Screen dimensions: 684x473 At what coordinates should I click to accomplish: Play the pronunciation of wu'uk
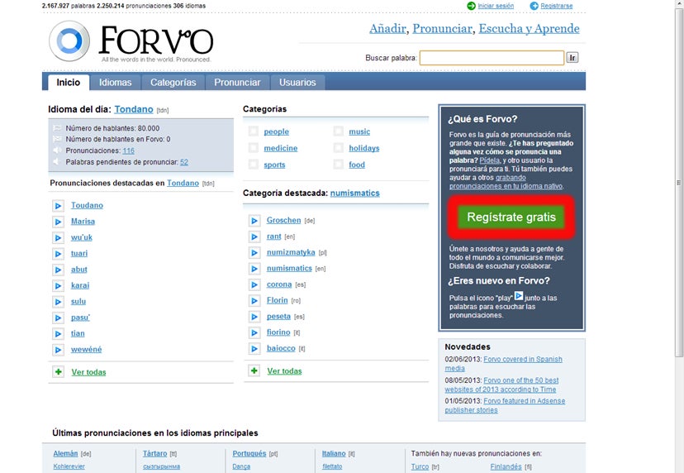point(58,238)
